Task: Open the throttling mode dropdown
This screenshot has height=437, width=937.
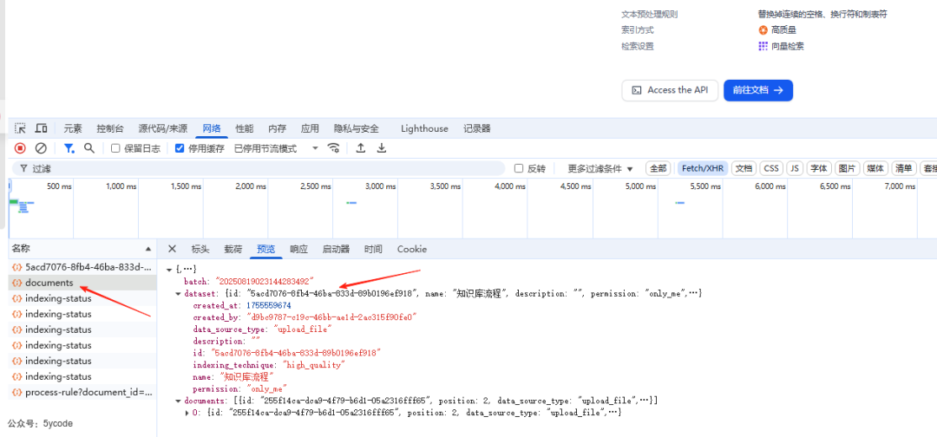Action: pyautogui.click(x=277, y=148)
